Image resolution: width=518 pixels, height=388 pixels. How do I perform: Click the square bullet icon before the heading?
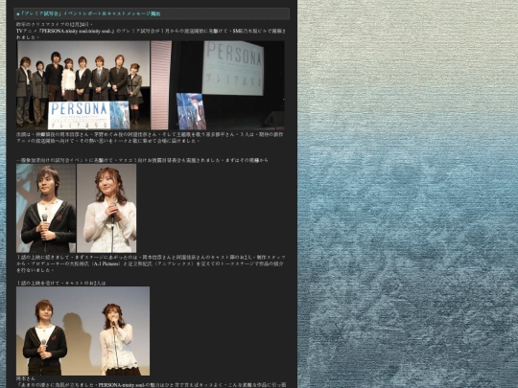pyautogui.click(x=18, y=14)
